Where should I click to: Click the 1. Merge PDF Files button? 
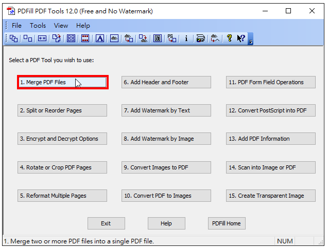[63, 82]
